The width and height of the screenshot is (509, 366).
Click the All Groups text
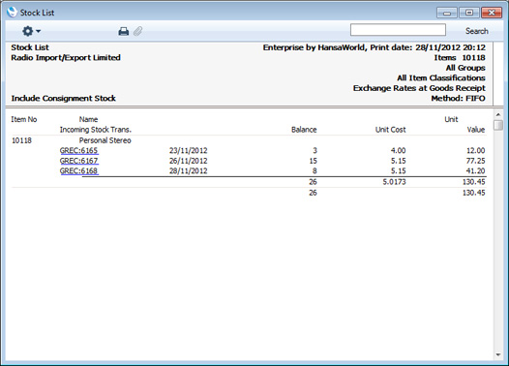(465, 68)
